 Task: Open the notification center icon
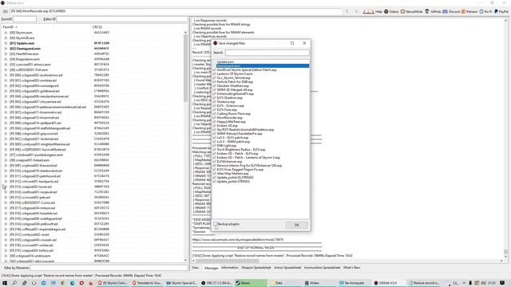[502, 283]
